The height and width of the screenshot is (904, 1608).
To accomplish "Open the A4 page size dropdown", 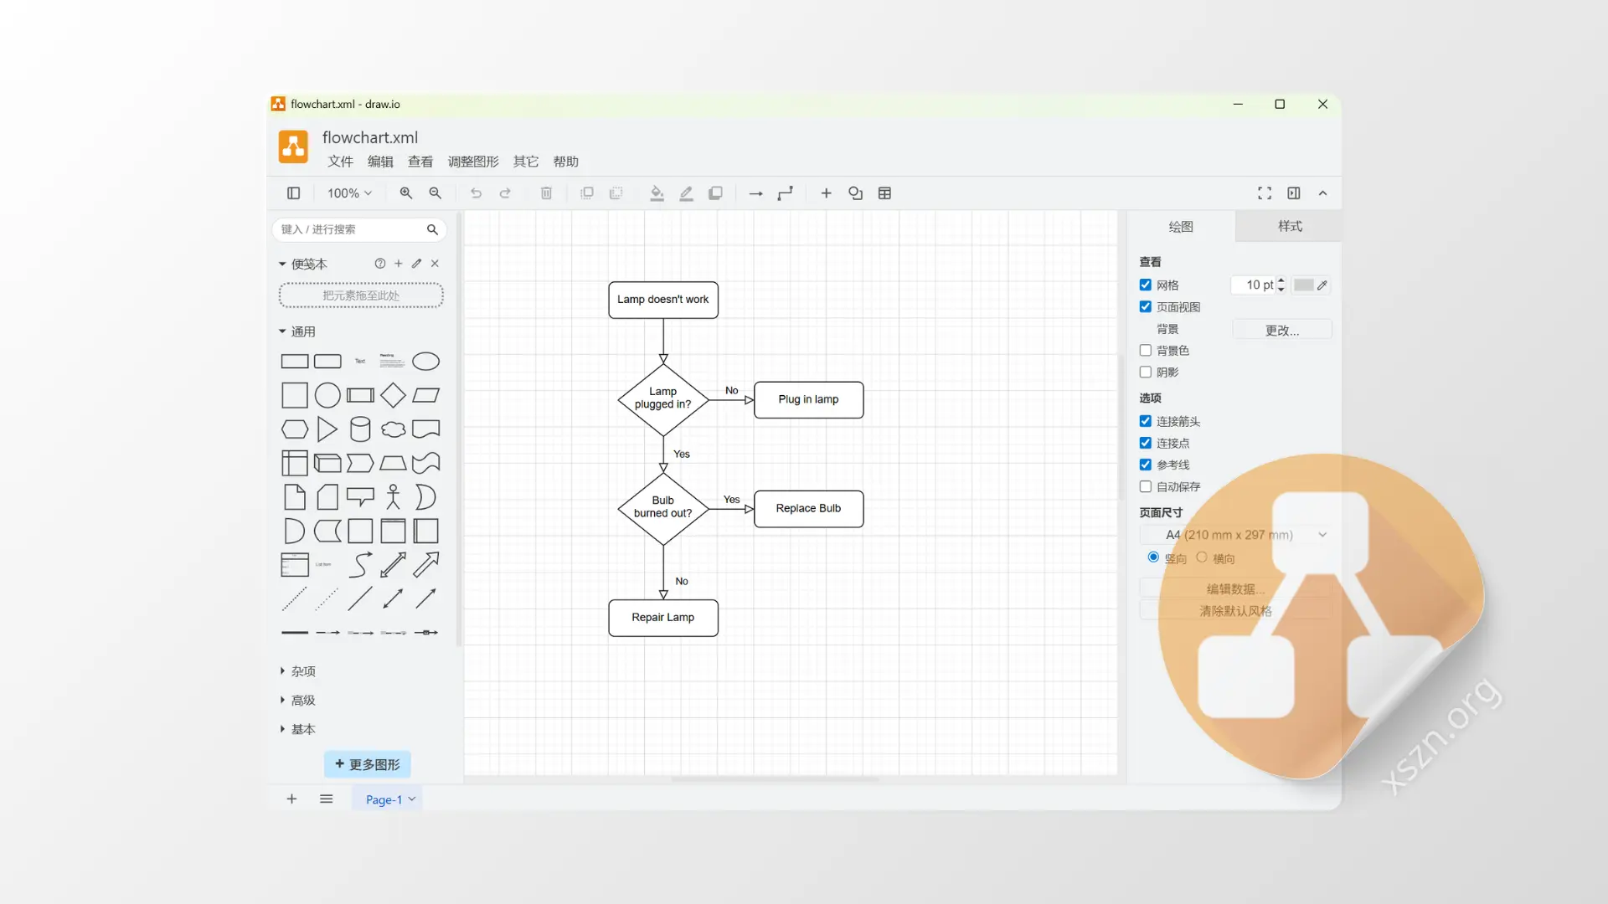I will click(1238, 534).
